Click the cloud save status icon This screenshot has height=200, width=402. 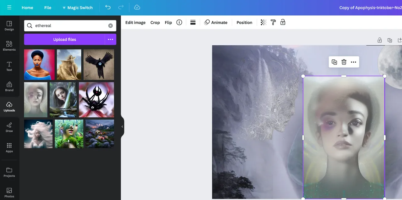click(x=137, y=8)
